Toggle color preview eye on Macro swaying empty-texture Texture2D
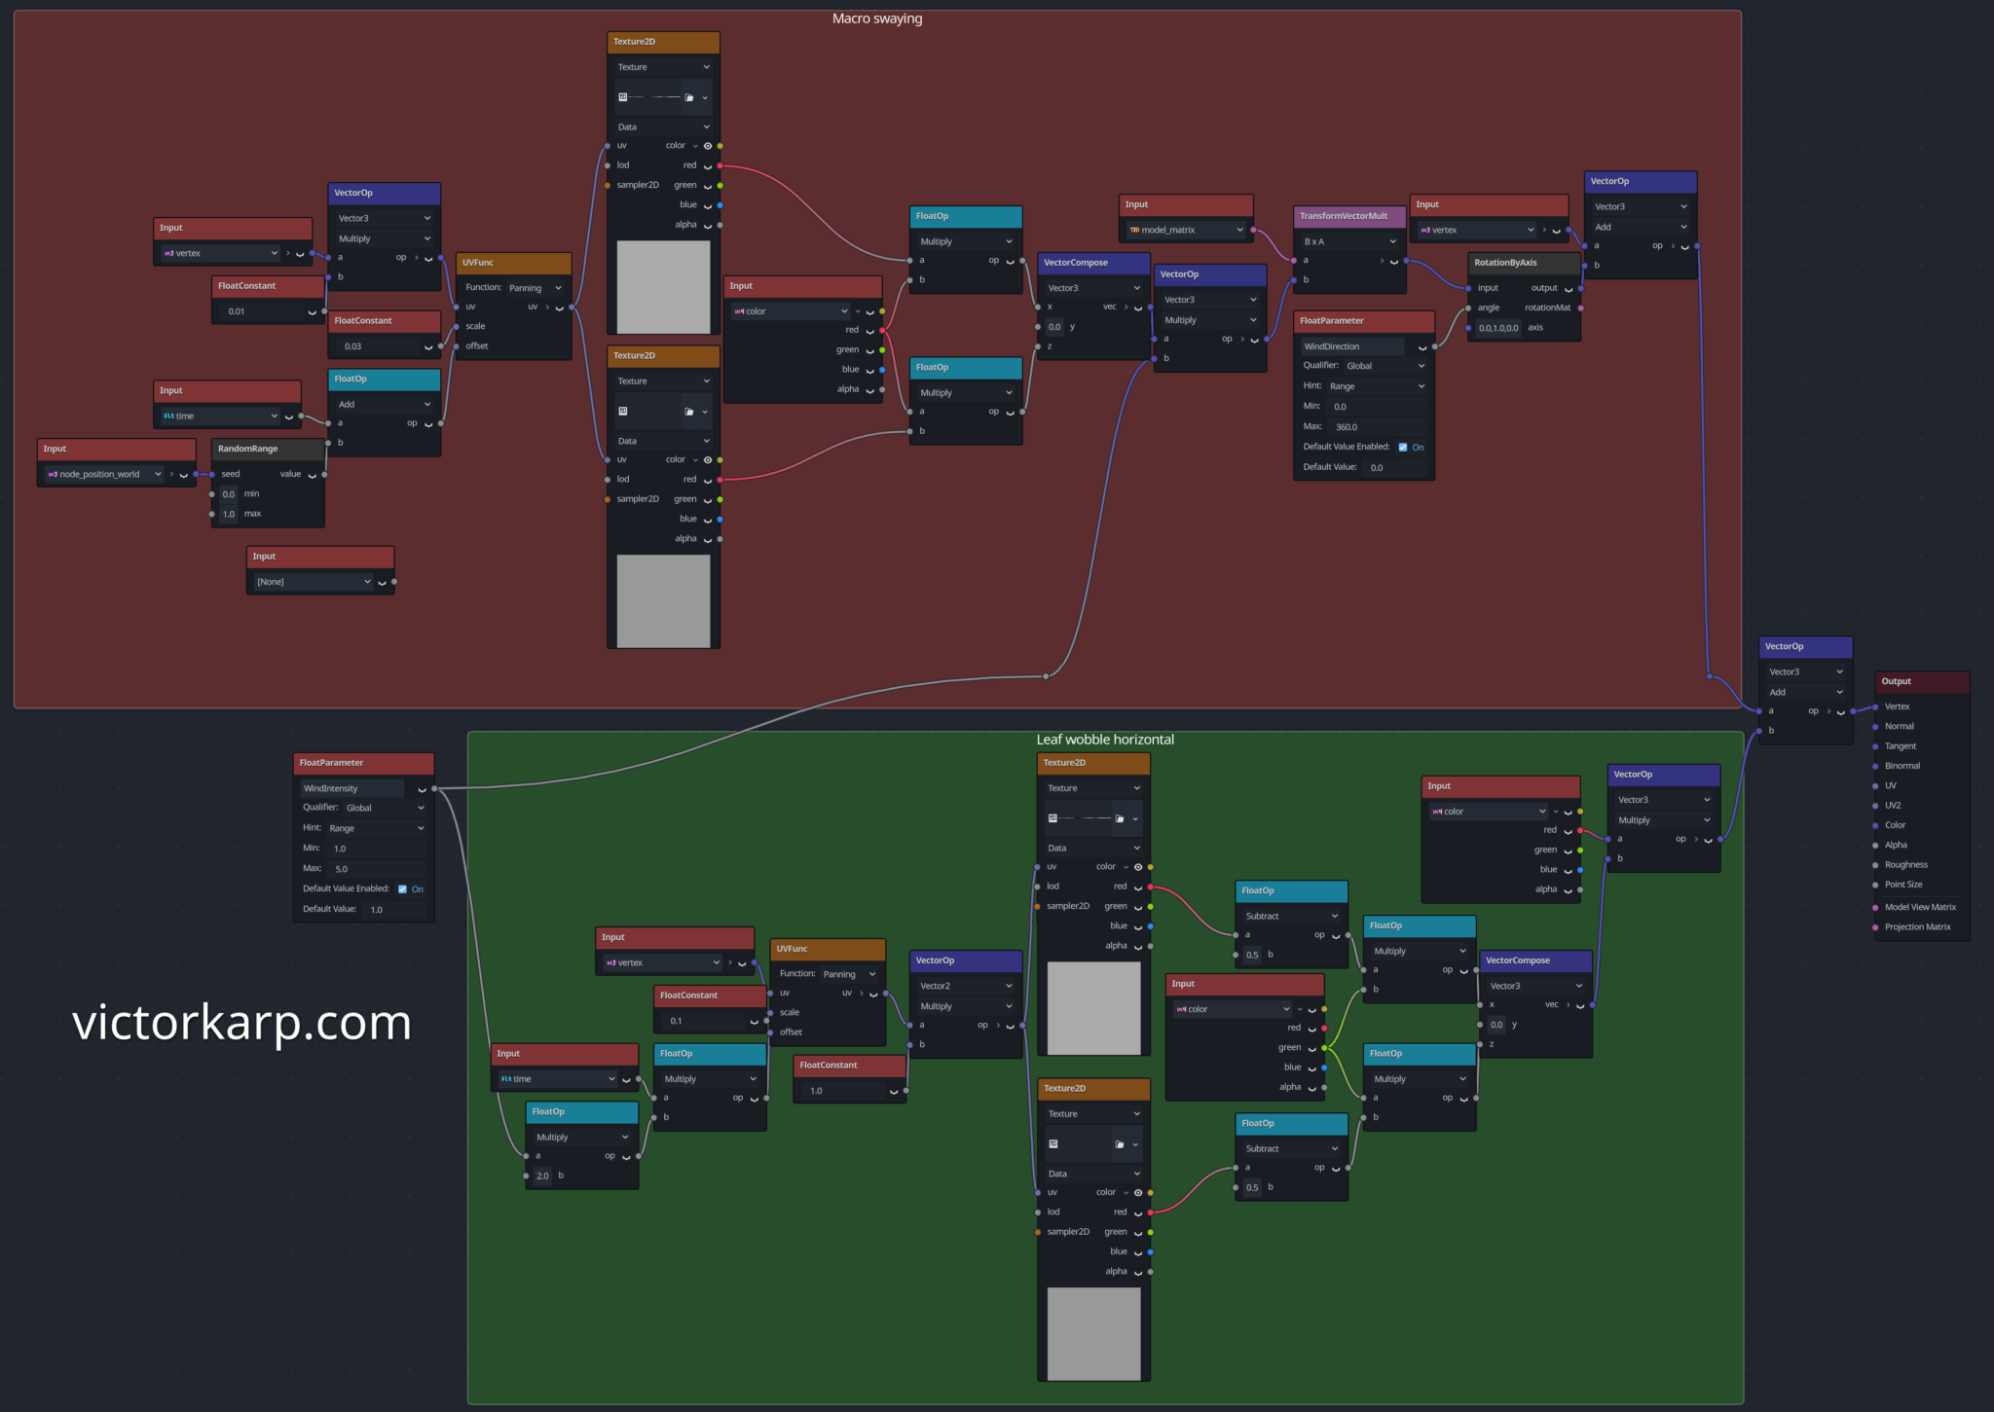 708,460
